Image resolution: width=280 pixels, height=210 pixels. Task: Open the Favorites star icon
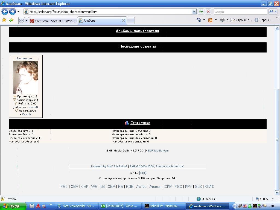4,20
